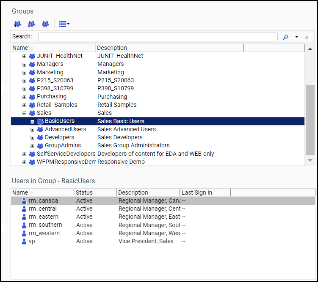Open the list view options dropdown
This screenshot has height=282, width=318.
[x=64, y=24]
